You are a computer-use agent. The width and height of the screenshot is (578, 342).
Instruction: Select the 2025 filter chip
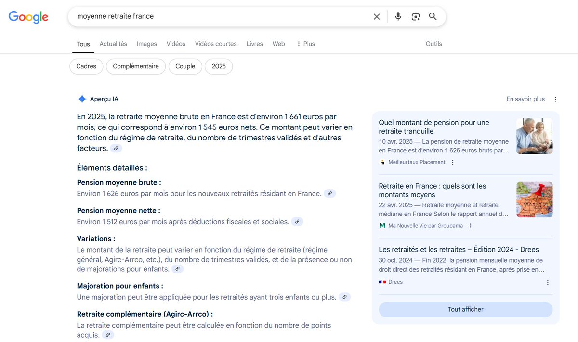point(219,66)
